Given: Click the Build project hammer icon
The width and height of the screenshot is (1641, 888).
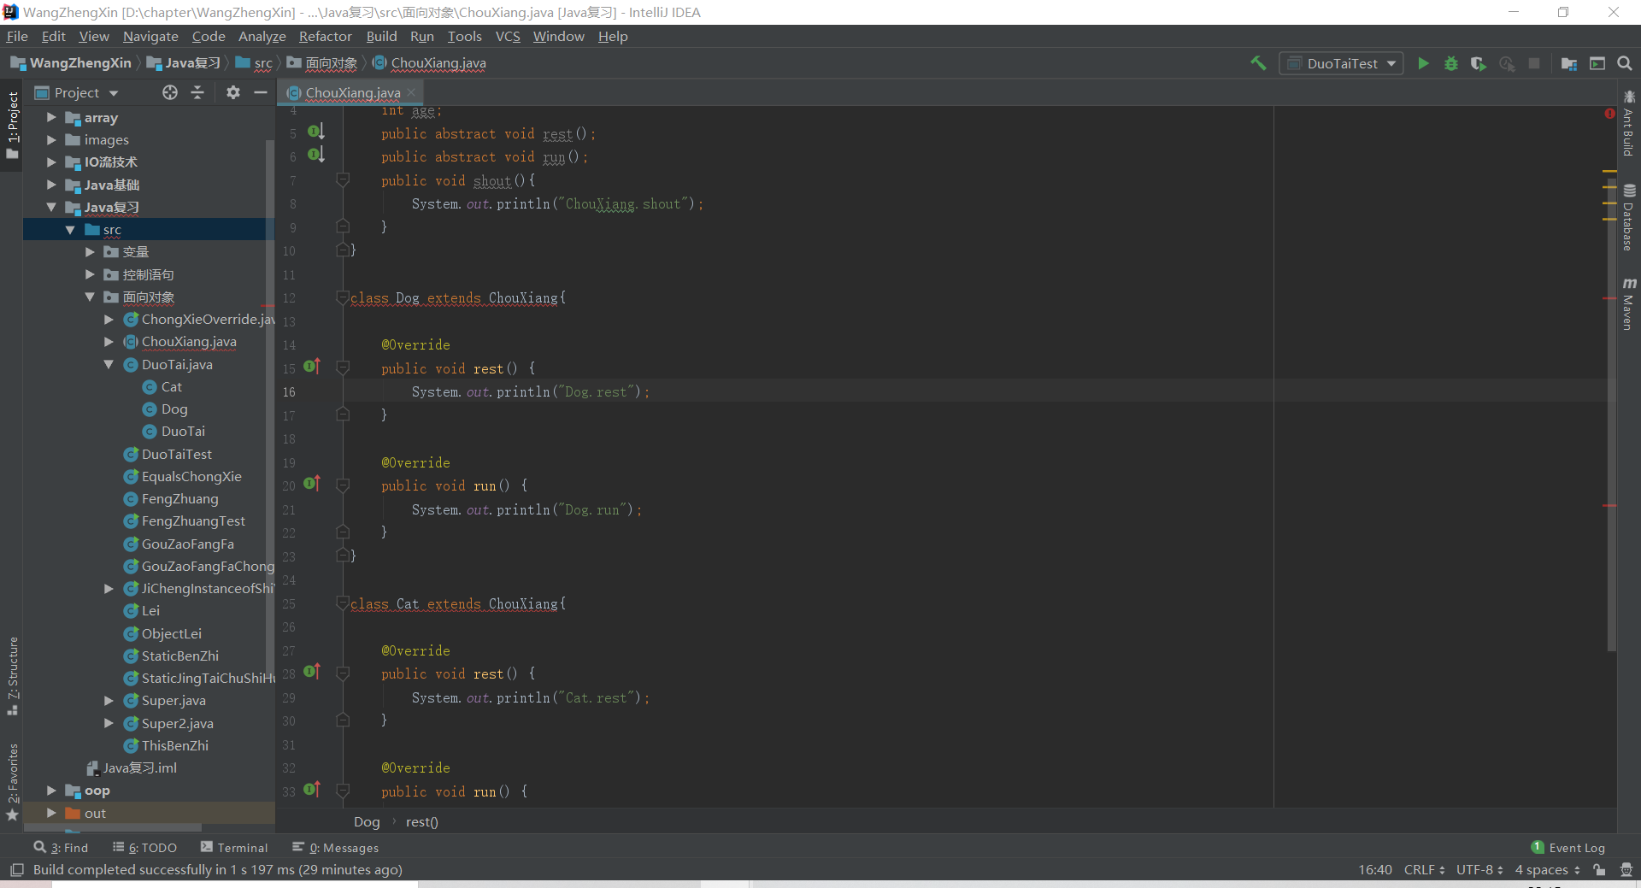Looking at the screenshot, I should pos(1258,63).
